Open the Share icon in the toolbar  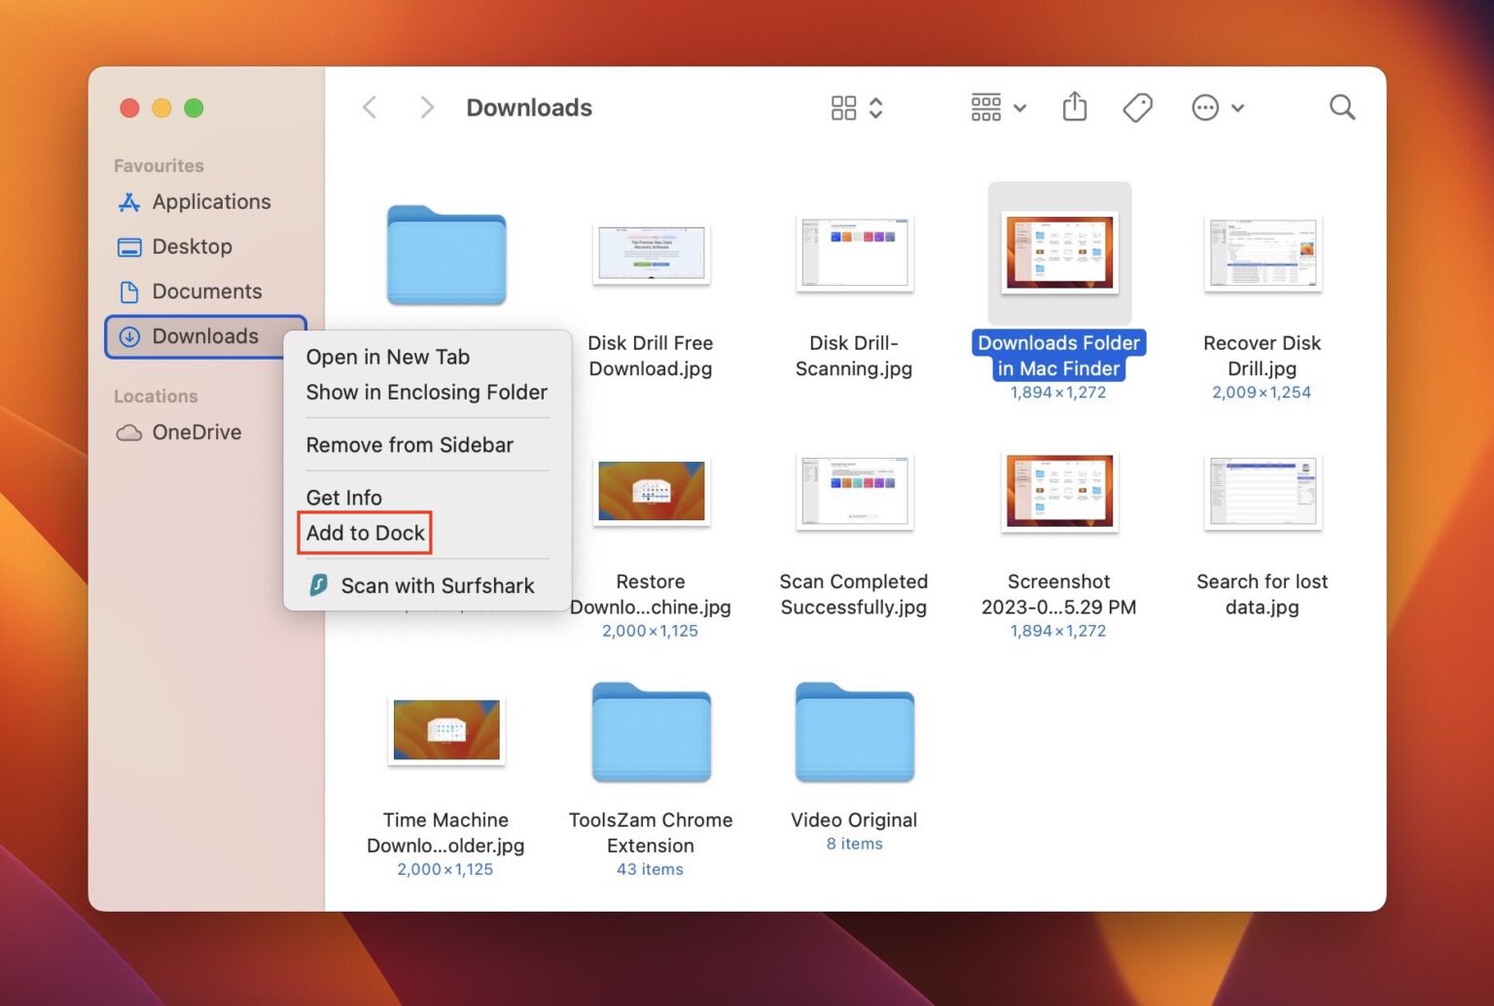pos(1074,107)
